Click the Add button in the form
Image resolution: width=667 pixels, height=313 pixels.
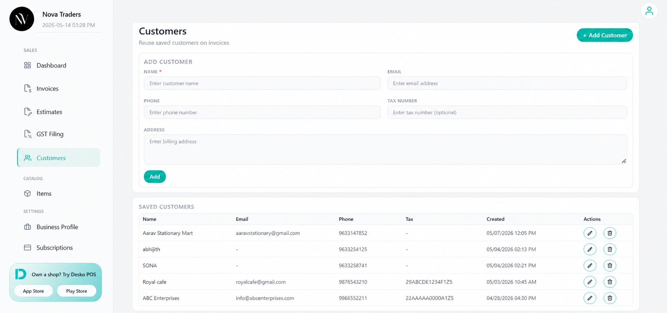click(x=155, y=177)
